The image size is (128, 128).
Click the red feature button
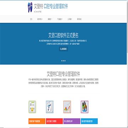pos(54,121)
